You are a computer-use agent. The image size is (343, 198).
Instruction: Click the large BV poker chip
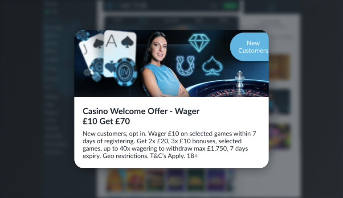(x=126, y=72)
